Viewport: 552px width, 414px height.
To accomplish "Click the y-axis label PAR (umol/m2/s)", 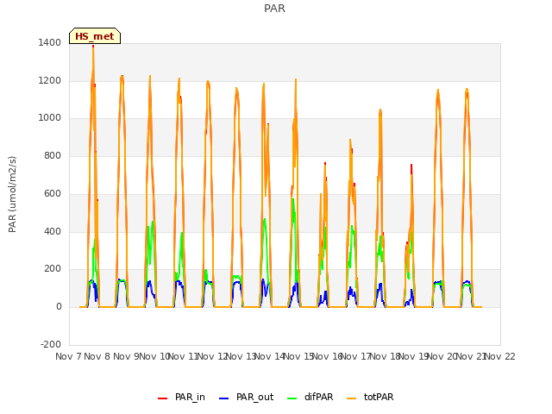I will 12,194.
